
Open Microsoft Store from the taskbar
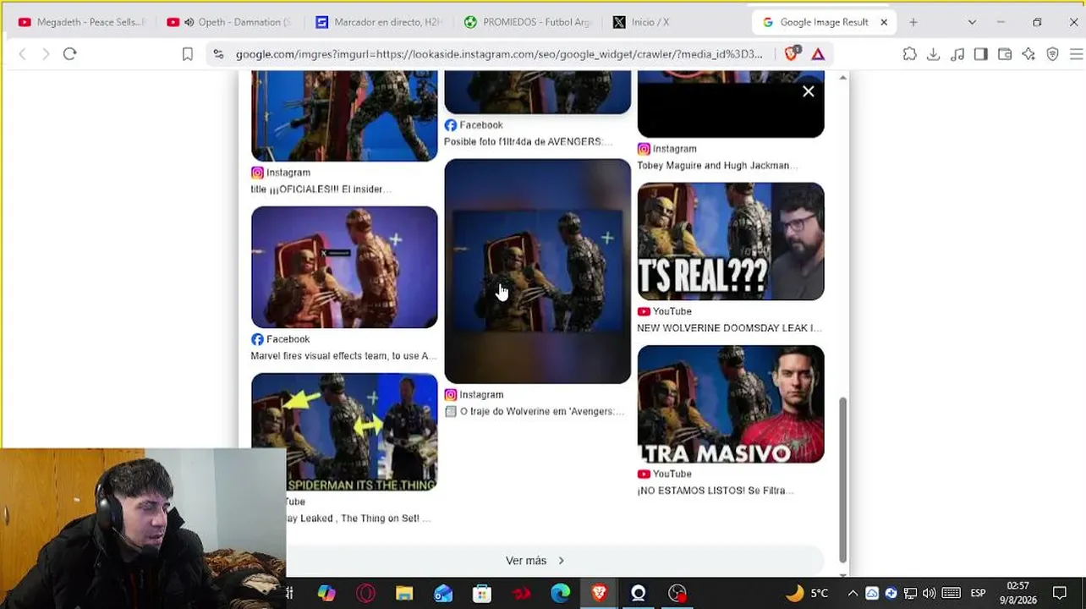pyautogui.click(x=482, y=594)
